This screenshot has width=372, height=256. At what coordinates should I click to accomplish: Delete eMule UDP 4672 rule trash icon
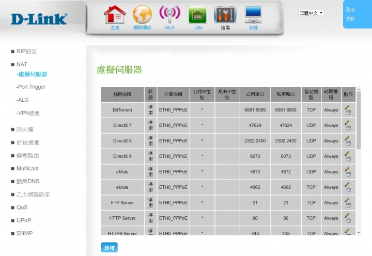(348, 174)
